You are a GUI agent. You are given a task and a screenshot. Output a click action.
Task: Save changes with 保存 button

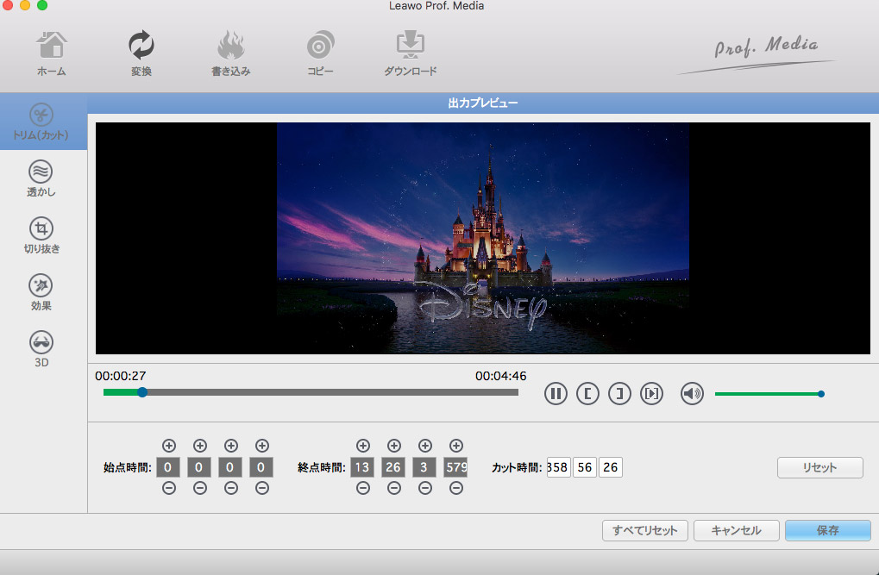(827, 530)
